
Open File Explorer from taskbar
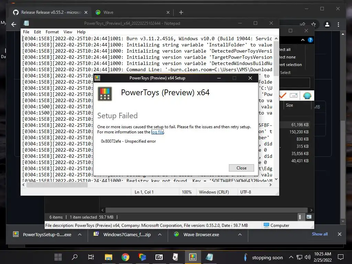[x=108, y=257]
